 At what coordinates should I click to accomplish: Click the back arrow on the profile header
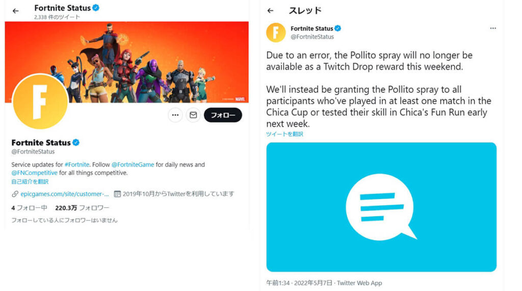pos(16,11)
